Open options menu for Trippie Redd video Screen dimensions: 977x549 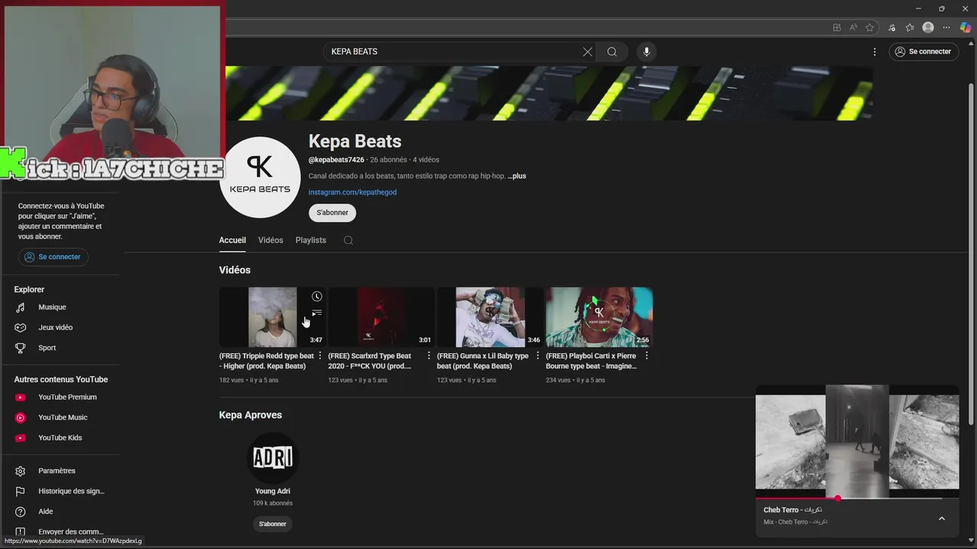[x=320, y=356]
